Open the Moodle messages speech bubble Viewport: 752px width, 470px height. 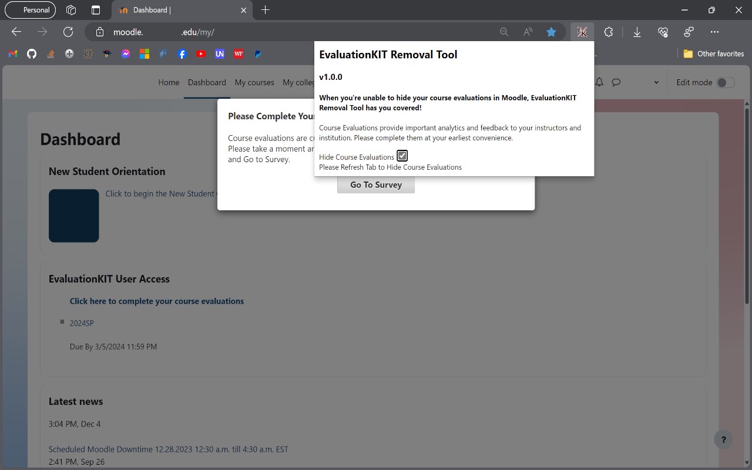pos(616,82)
